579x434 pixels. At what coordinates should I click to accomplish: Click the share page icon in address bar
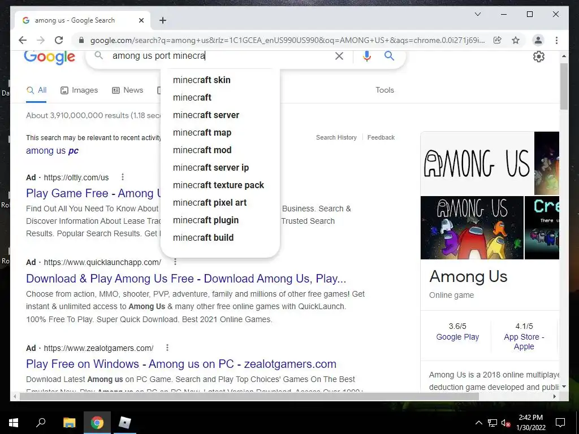click(x=498, y=40)
